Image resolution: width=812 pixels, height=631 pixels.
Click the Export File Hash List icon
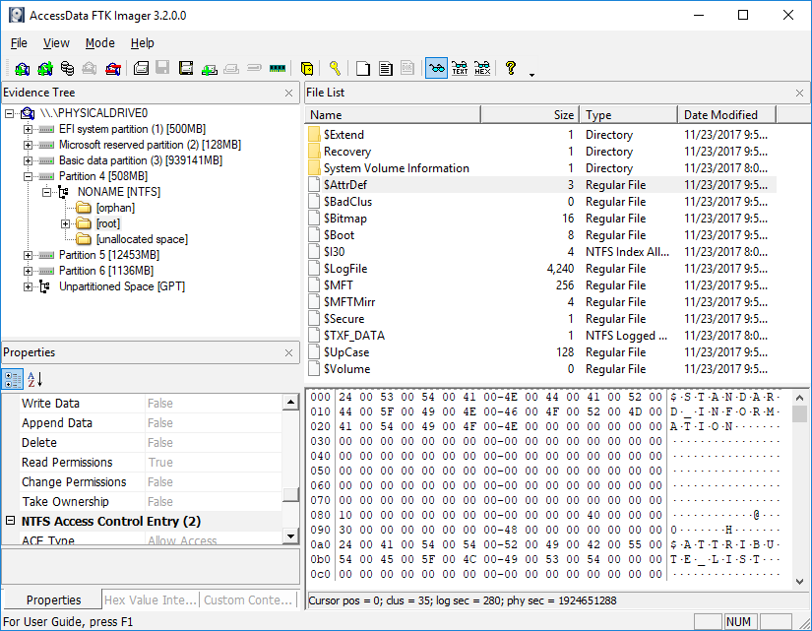(385, 68)
